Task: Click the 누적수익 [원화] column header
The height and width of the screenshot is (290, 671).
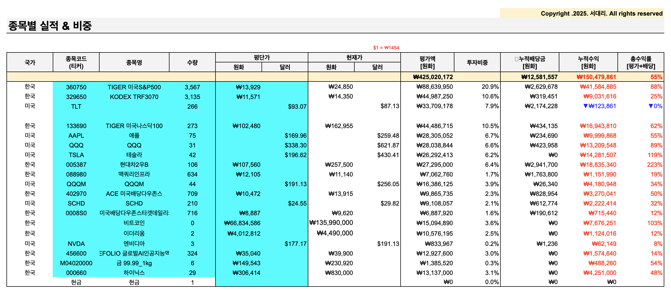Action: [x=588, y=62]
